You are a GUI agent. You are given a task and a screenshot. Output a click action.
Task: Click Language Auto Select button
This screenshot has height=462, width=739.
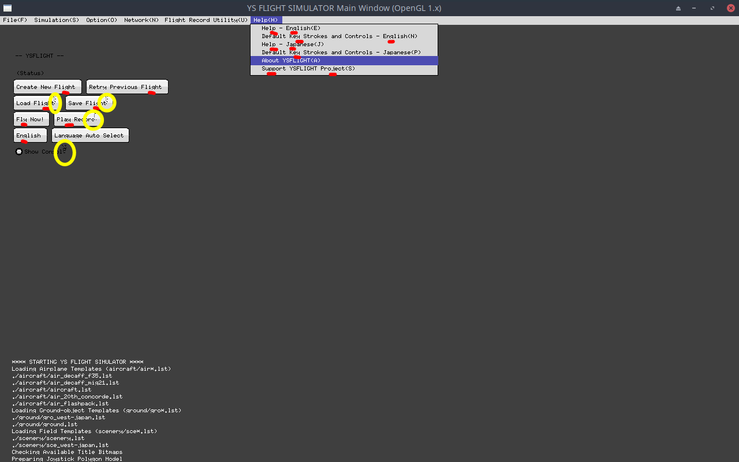[90, 136]
